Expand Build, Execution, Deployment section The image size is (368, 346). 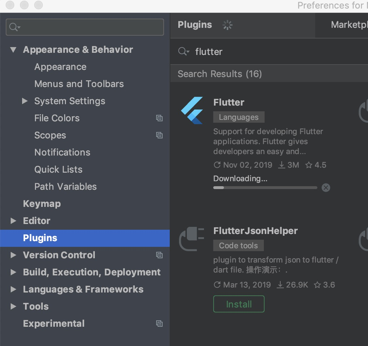click(x=14, y=272)
